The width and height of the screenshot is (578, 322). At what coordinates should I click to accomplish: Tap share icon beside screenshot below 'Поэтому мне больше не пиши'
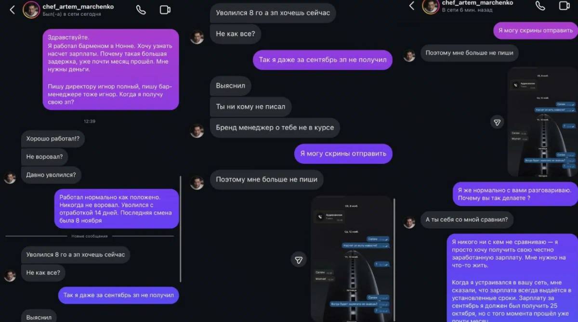(x=299, y=260)
